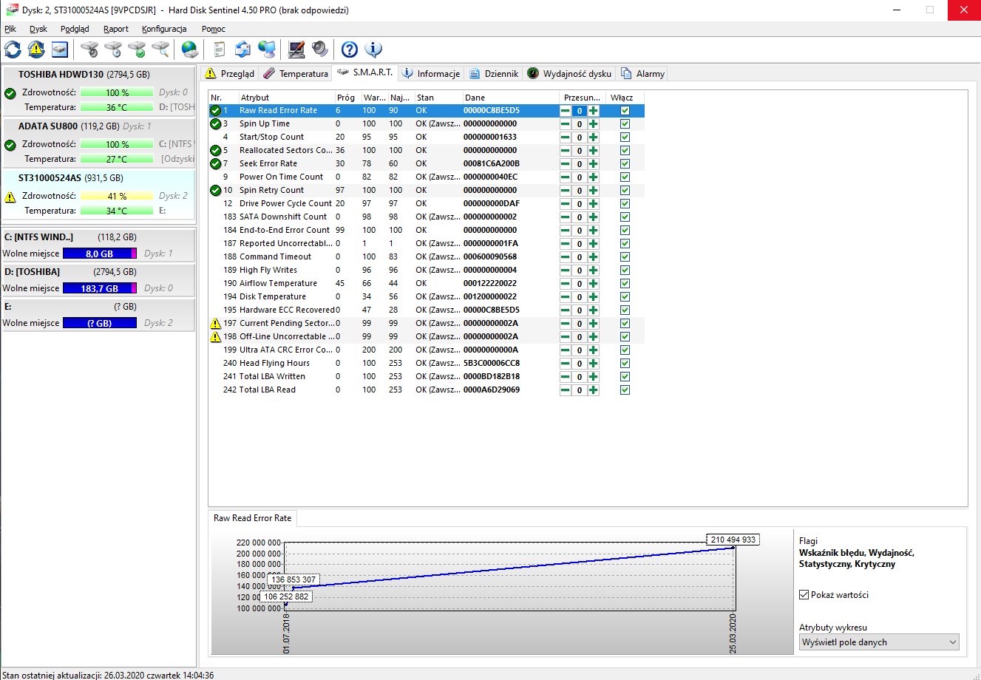Open the Pomoc menu
Screen dimensions: 981x680
(214, 29)
